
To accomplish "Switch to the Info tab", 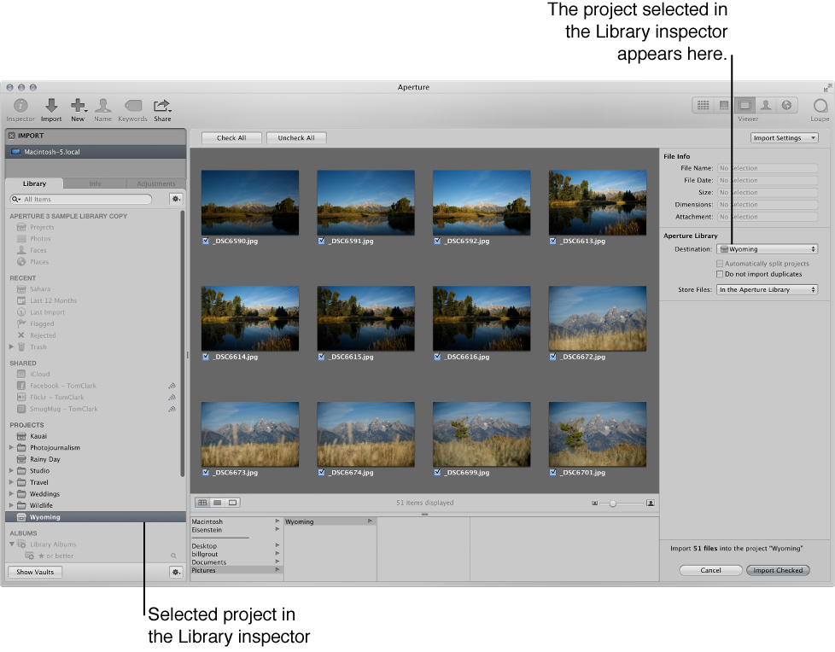I will 96,183.
